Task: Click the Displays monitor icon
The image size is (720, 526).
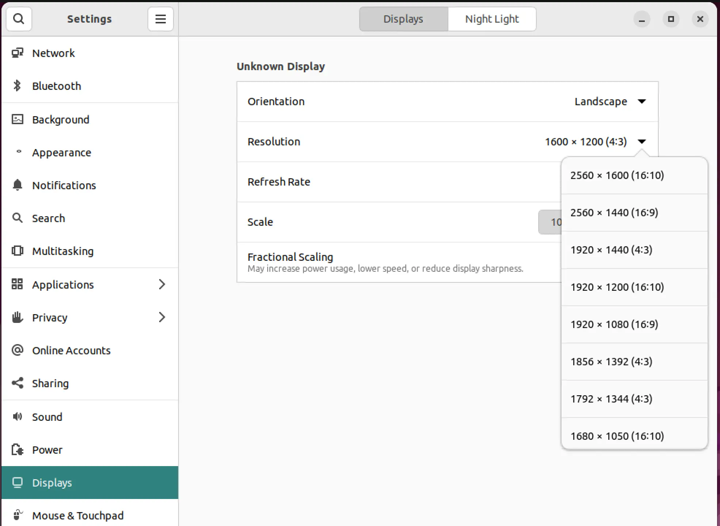Action: click(17, 483)
